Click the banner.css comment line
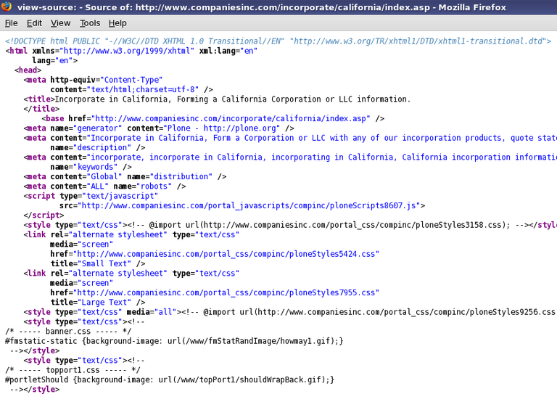The height and width of the screenshot is (394, 557). click(68, 332)
